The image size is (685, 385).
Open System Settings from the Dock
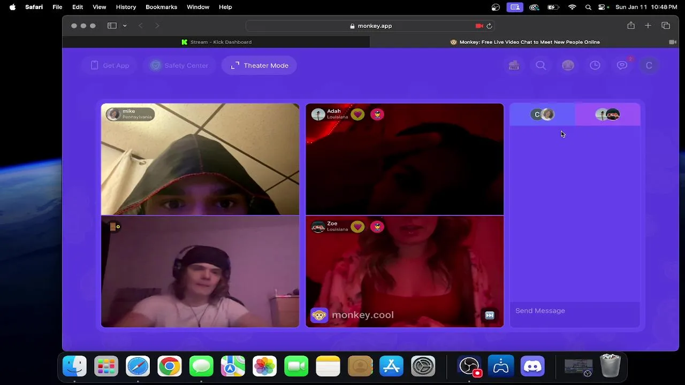tap(423, 366)
